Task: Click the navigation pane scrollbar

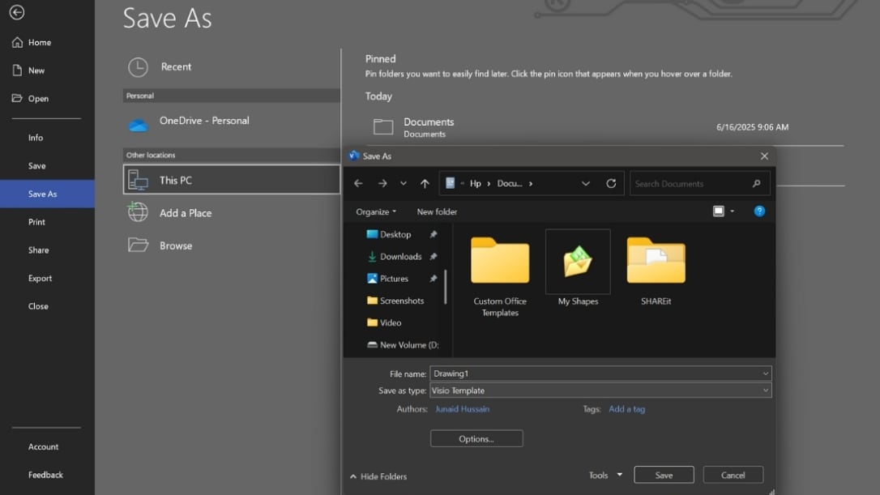Action: 446,287
